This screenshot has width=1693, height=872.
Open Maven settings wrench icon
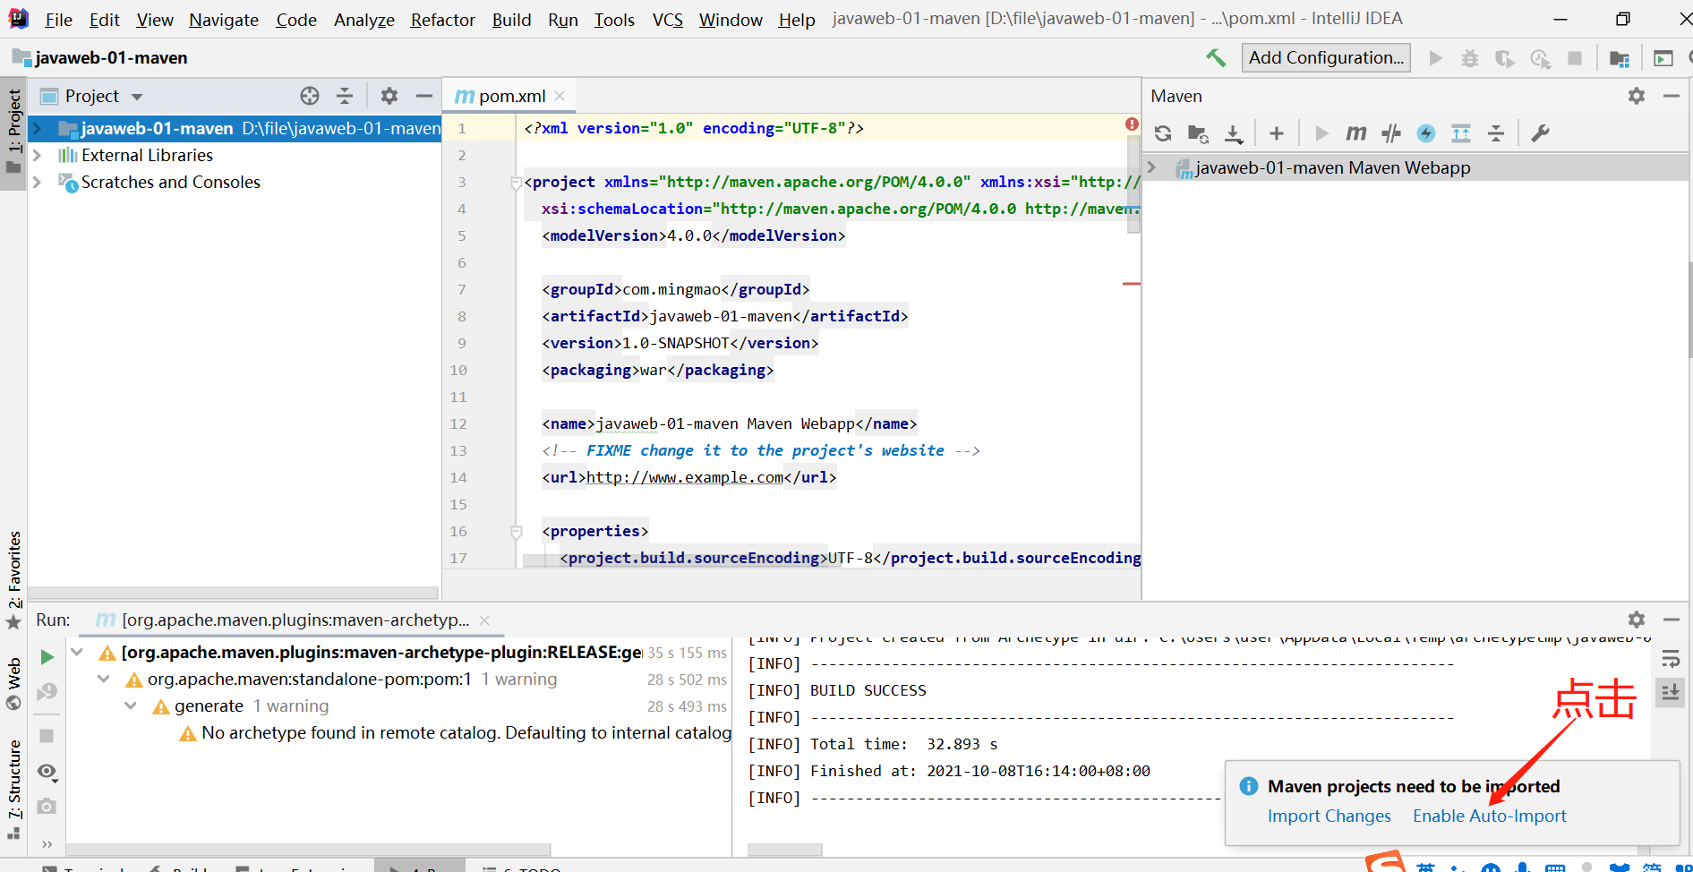[x=1540, y=133]
